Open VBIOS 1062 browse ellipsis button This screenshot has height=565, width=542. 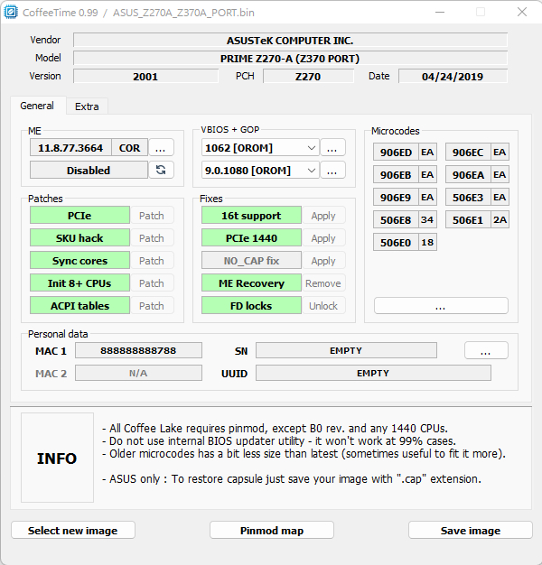click(332, 148)
